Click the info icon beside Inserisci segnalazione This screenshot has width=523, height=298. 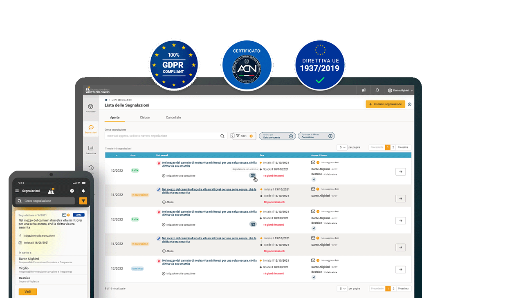[410, 105]
